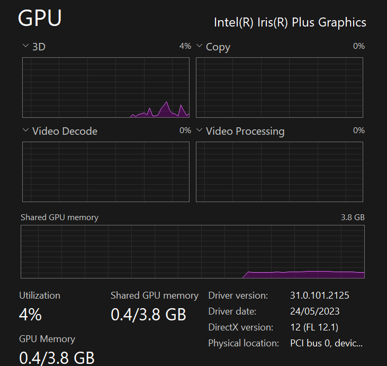Screen dimensions: 387x366
Task: Click the DirectX version 12 (FL 12.1) value
Action: point(314,327)
